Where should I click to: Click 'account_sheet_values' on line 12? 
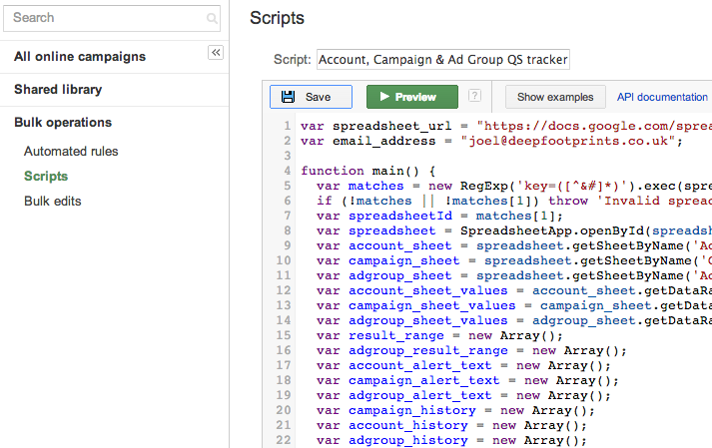click(428, 290)
